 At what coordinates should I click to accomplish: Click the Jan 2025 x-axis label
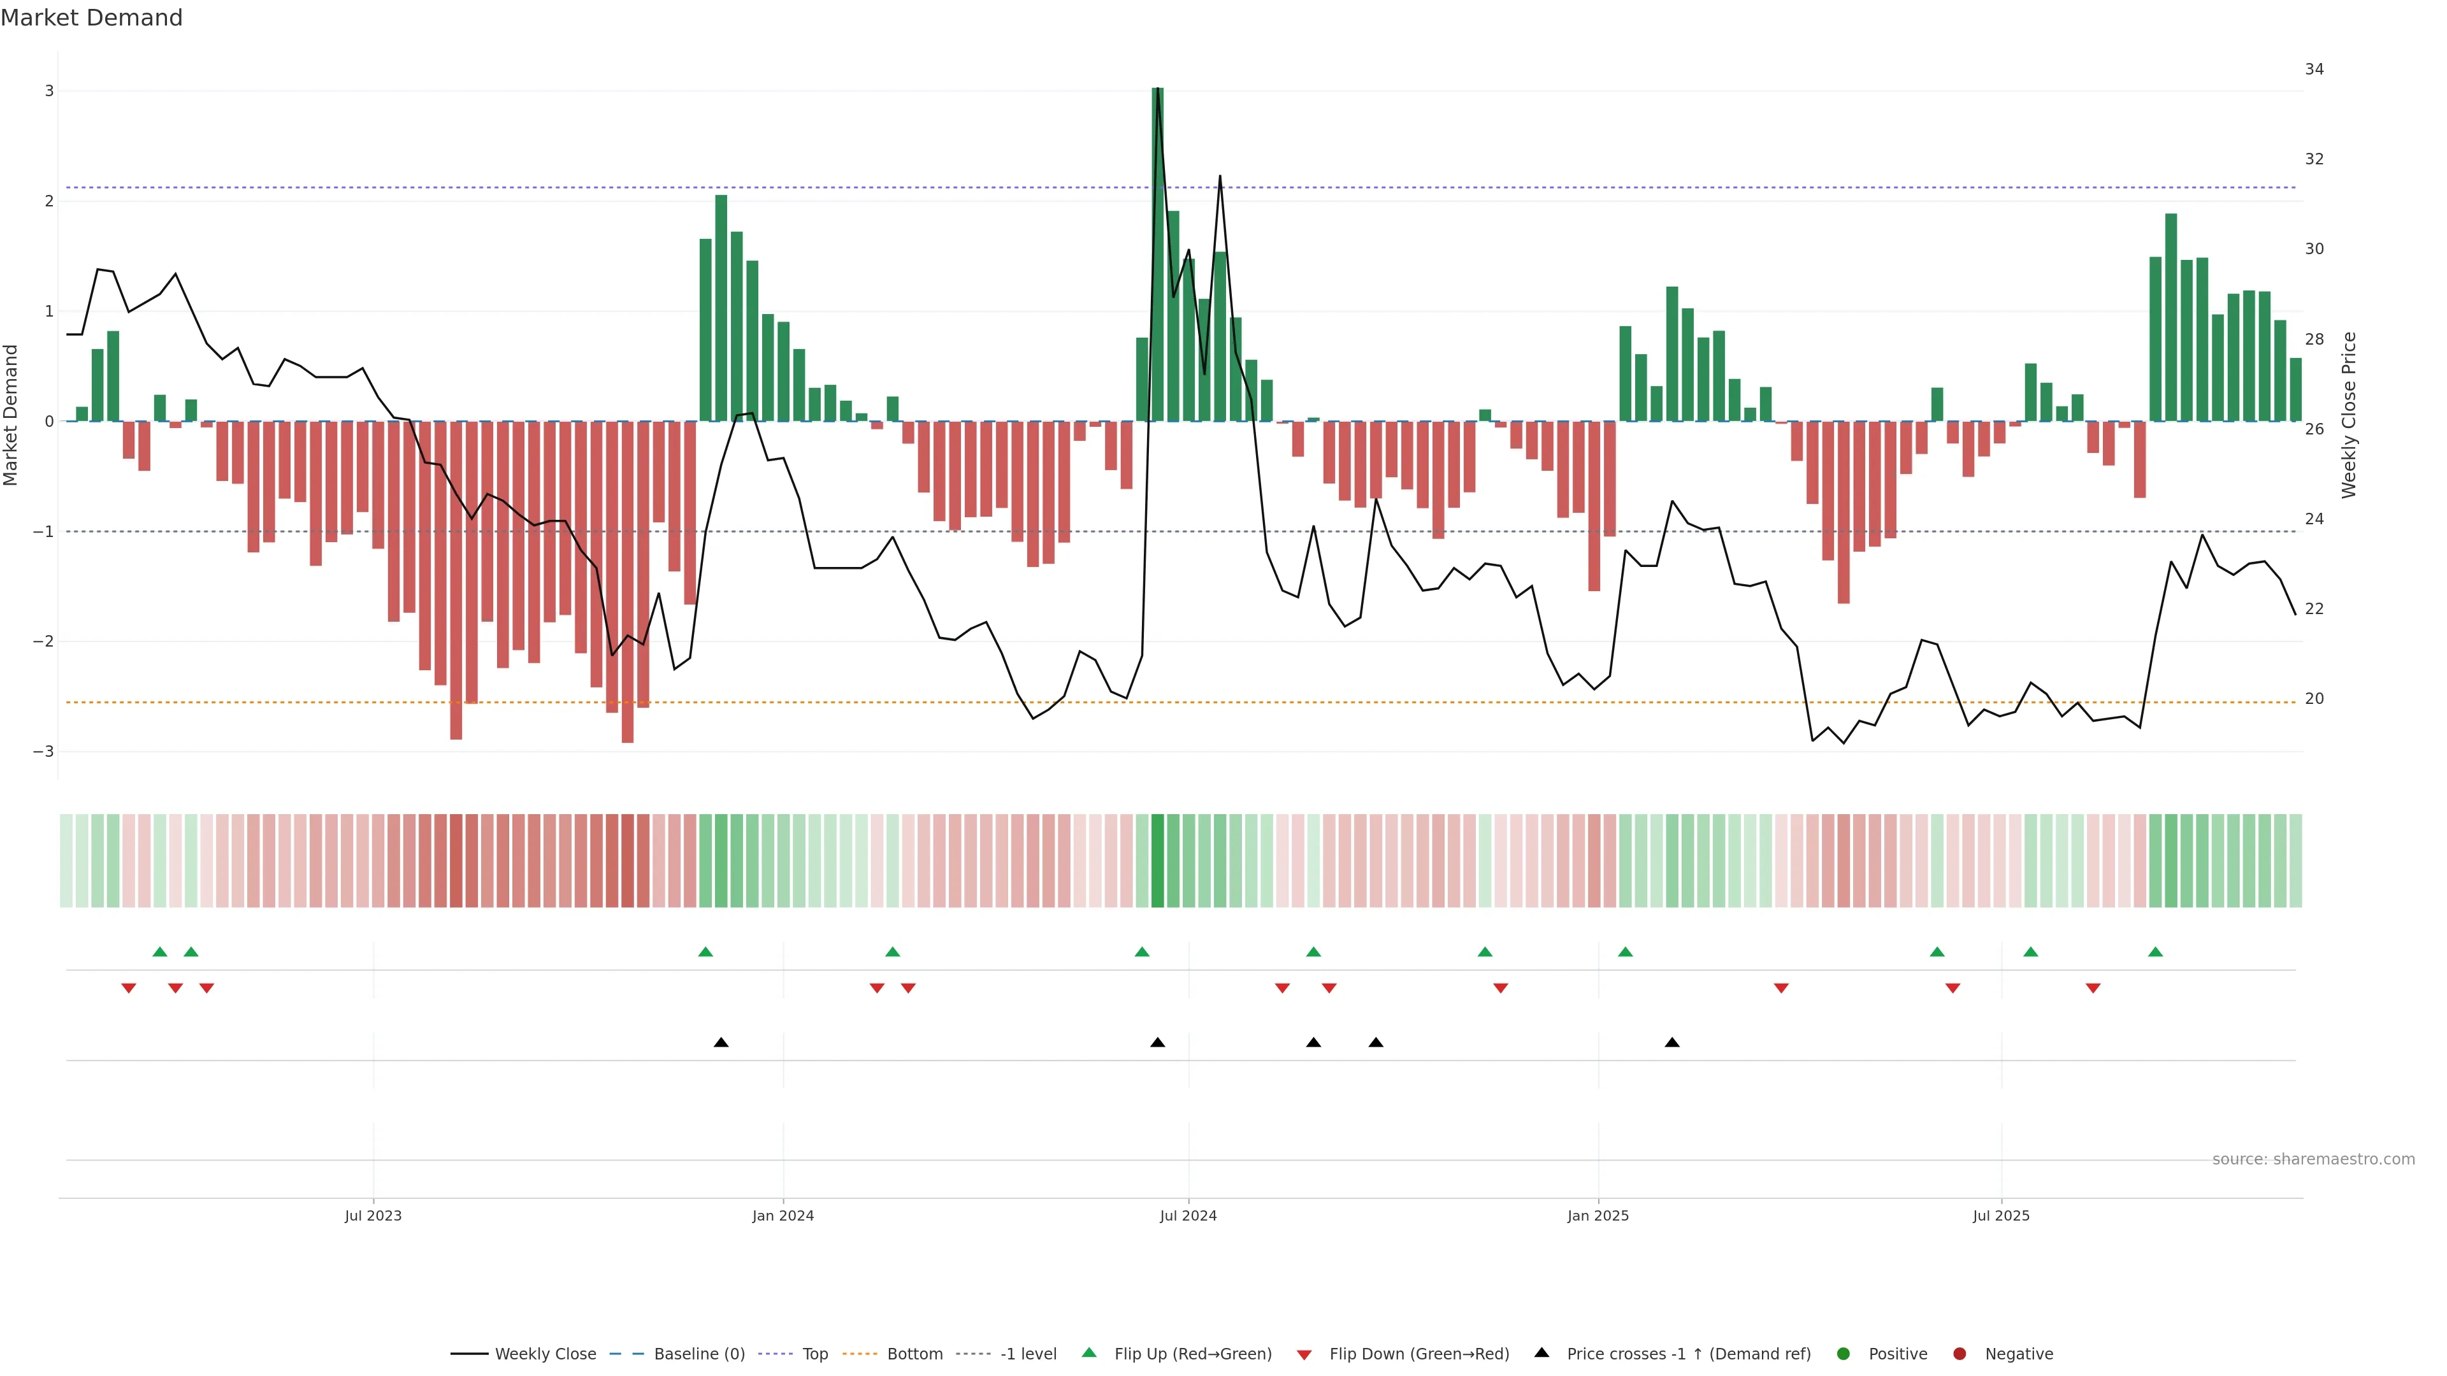pos(1598,1215)
